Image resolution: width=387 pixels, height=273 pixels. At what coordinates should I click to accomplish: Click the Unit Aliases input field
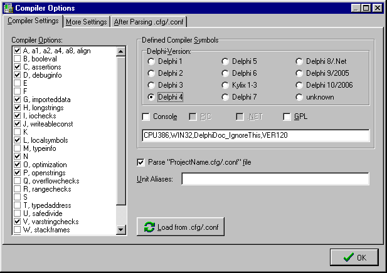point(275,180)
